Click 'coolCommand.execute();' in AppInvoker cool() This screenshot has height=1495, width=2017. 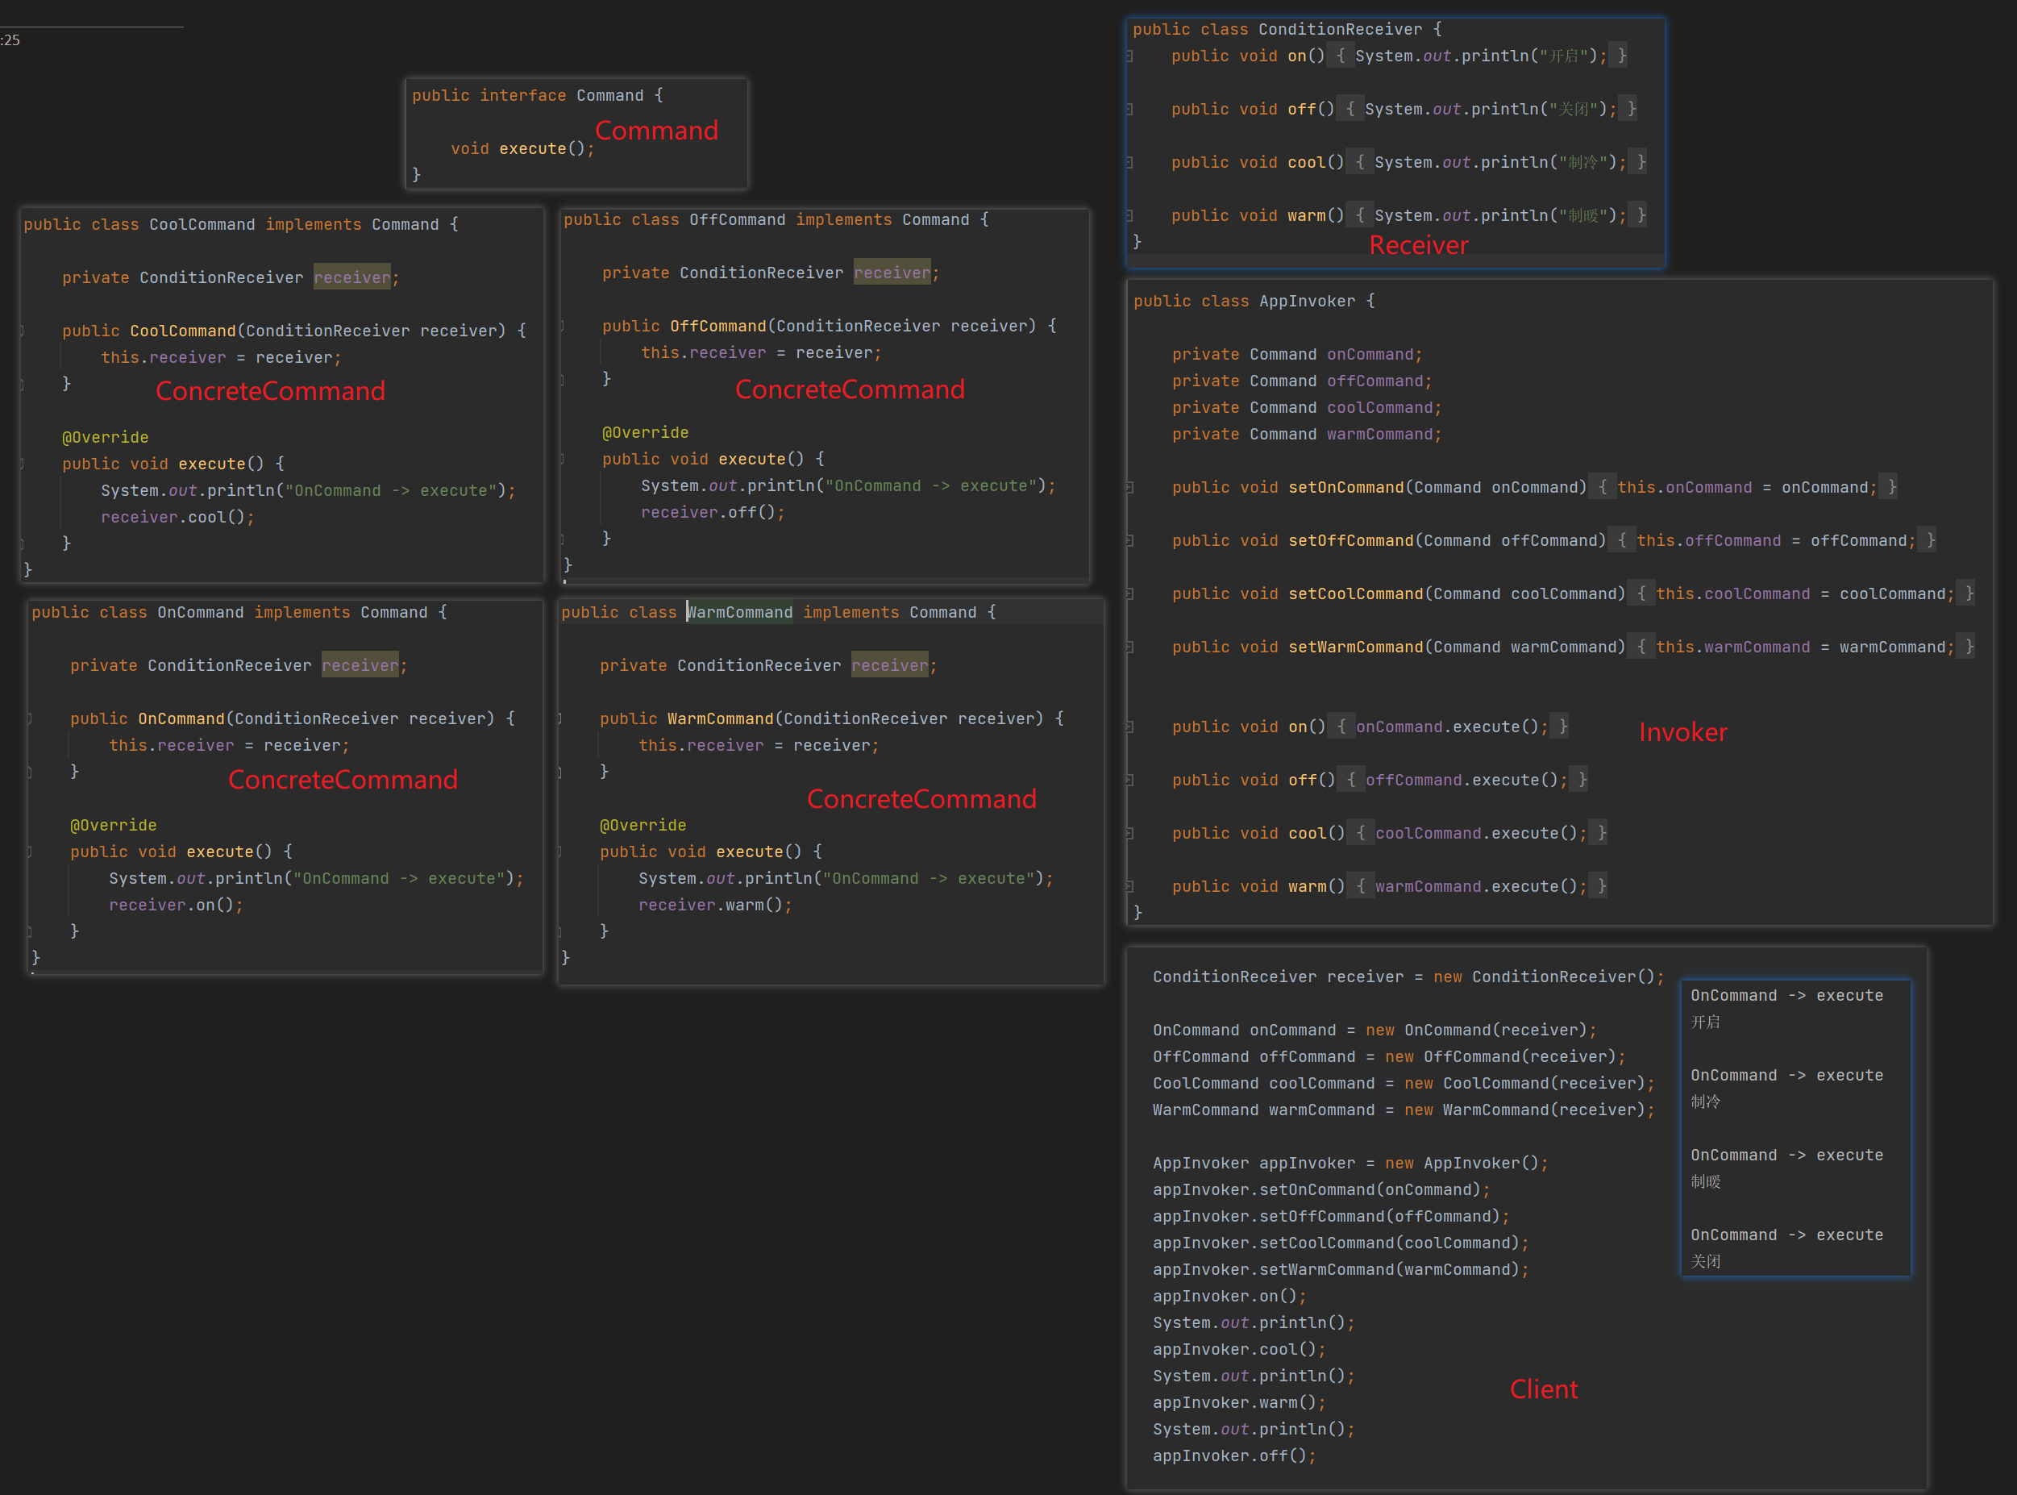[x=1481, y=835]
